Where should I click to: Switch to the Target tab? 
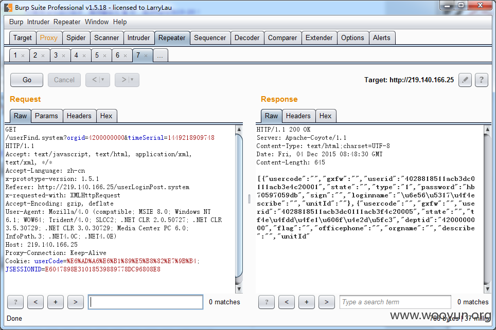click(x=23, y=38)
